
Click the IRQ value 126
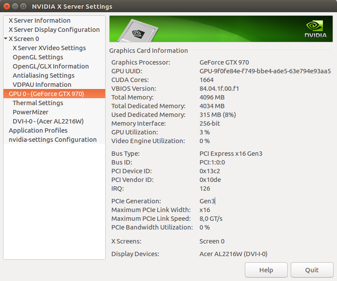click(205, 188)
